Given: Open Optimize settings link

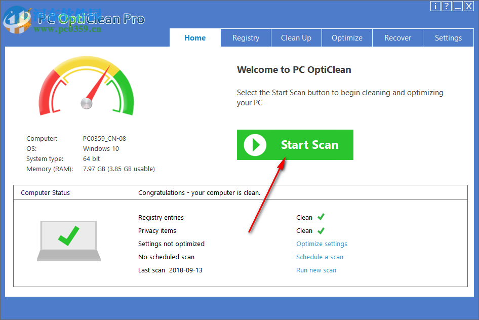Looking at the screenshot, I should 322,244.
